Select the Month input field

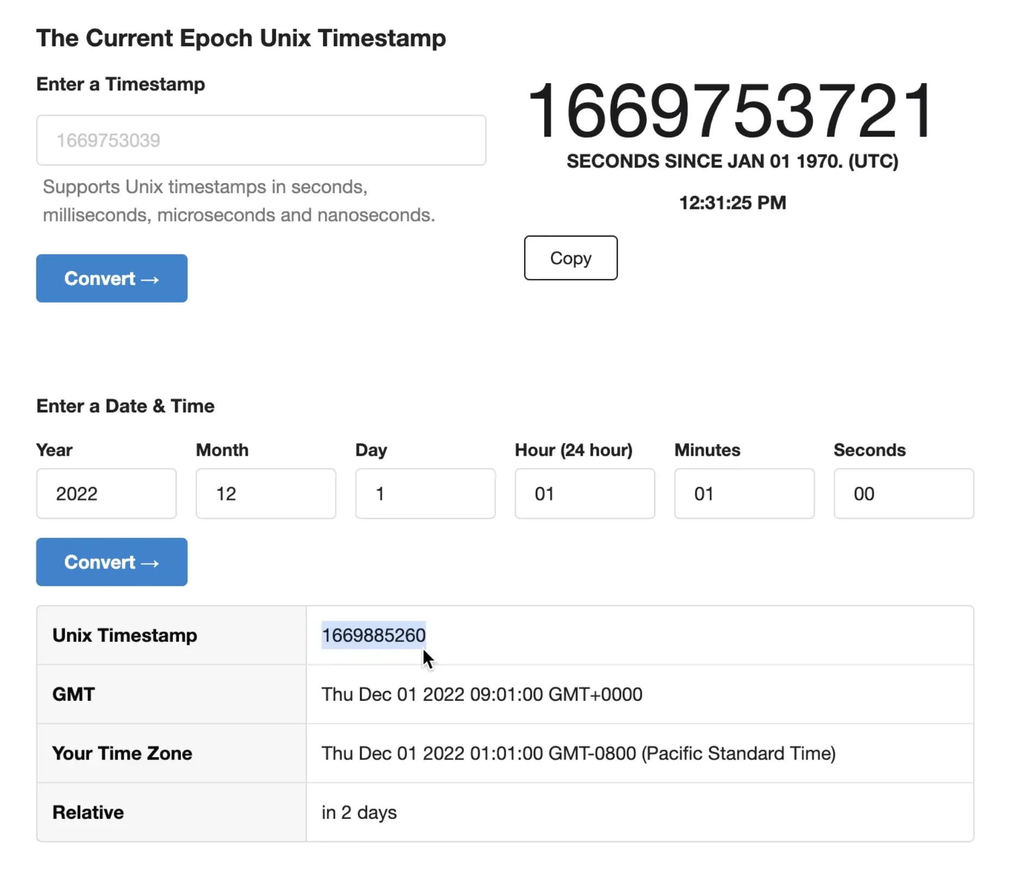pyautogui.click(x=265, y=493)
